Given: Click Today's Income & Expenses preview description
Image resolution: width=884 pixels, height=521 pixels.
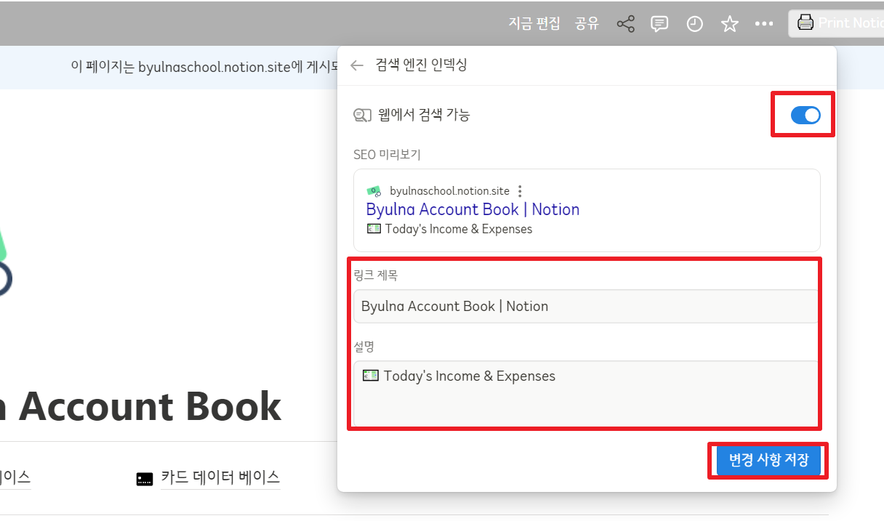Looking at the screenshot, I should pyautogui.click(x=458, y=229).
